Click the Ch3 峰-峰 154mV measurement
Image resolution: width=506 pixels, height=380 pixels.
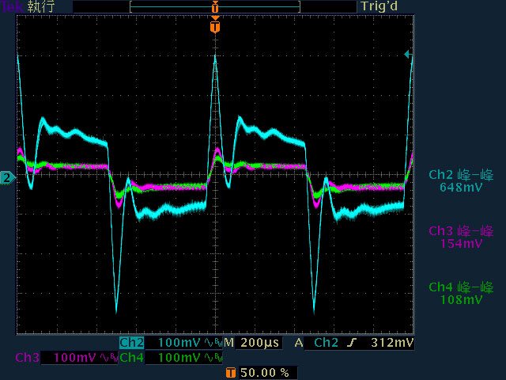tap(461, 237)
